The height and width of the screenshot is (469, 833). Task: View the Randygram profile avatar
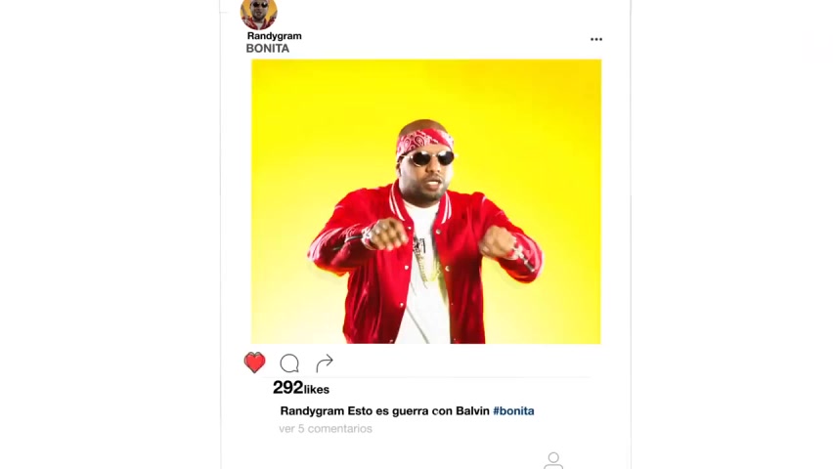click(259, 14)
